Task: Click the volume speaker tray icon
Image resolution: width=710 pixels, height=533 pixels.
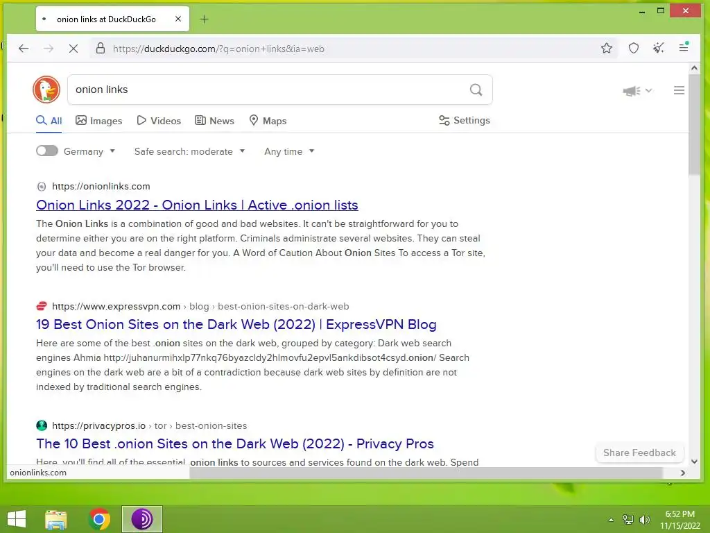Action: click(x=645, y=520)
